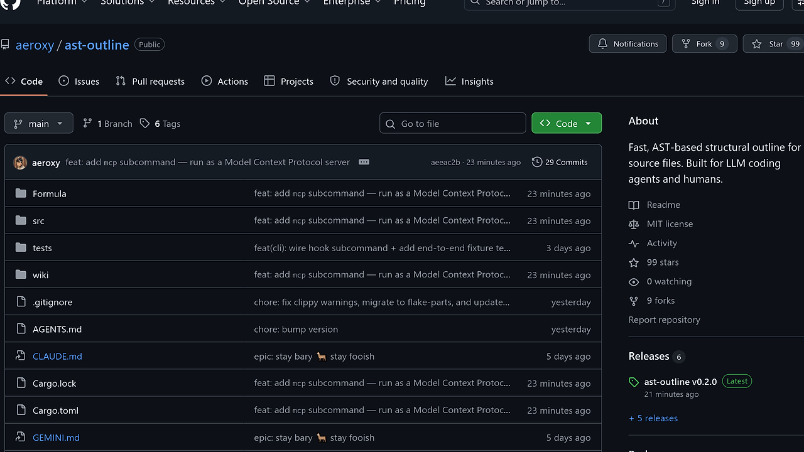The image size is (804, 452).
Task: Open the Cargo.lock file name
Action: coord(54,383)
